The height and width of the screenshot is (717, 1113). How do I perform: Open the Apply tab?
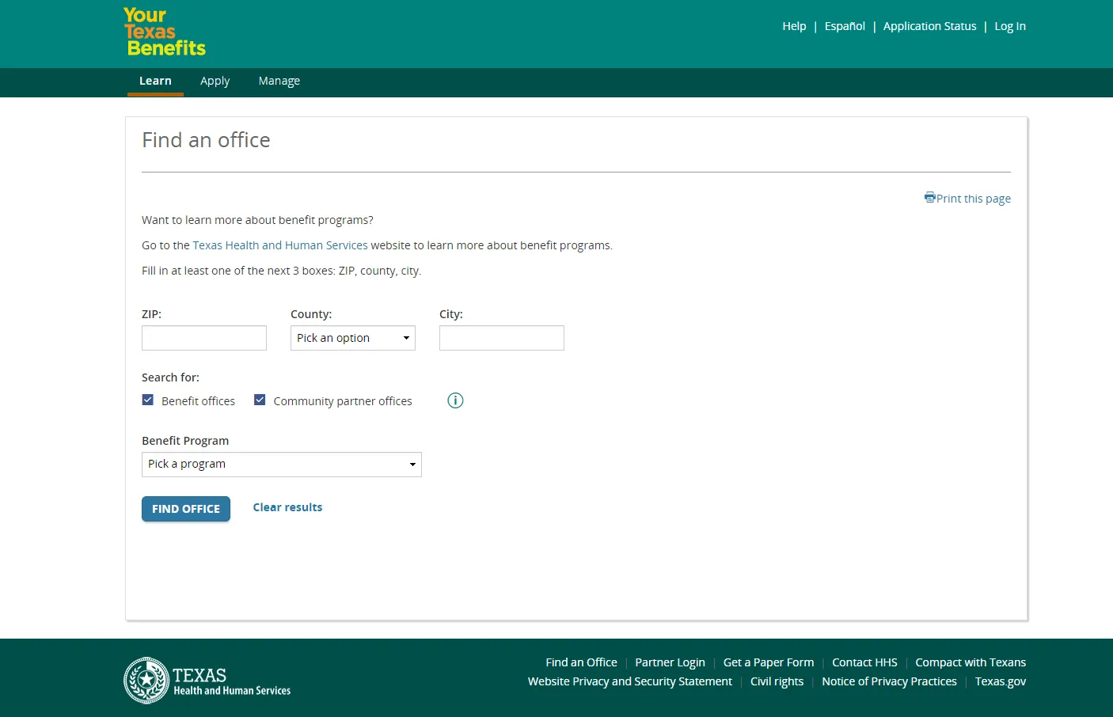point(215,81)
